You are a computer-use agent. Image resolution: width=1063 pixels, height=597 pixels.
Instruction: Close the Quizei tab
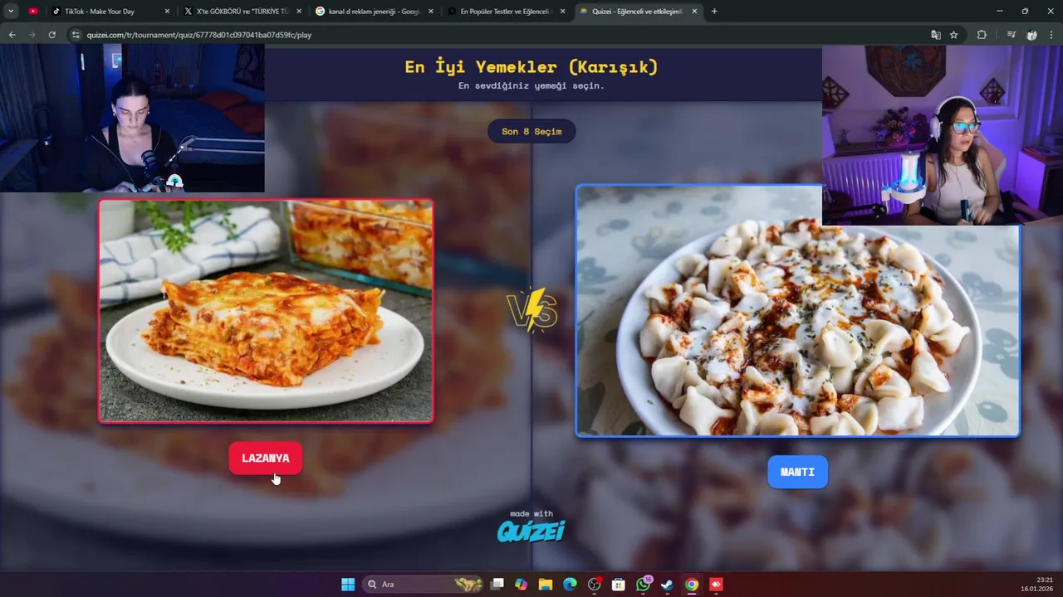pos(694,11)
